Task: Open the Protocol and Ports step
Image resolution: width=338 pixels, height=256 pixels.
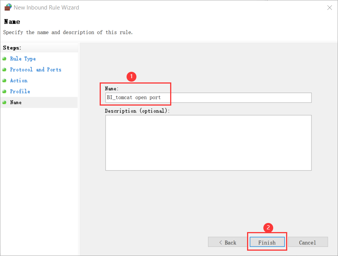Action: pyautogui.click(x=35, y=70)
